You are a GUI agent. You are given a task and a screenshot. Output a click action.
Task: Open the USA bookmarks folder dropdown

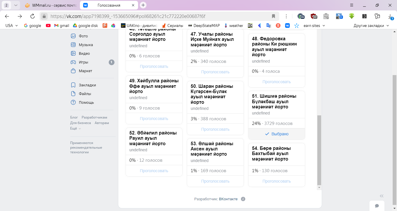click(x=12, y=26)
